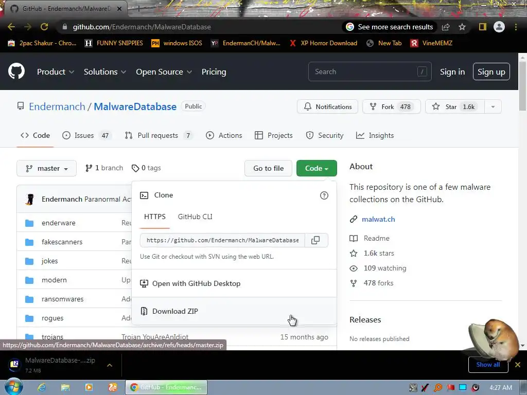Open the fakescanners folder
527x395 pixels.
pyautogui.click(x=62, y=242)
